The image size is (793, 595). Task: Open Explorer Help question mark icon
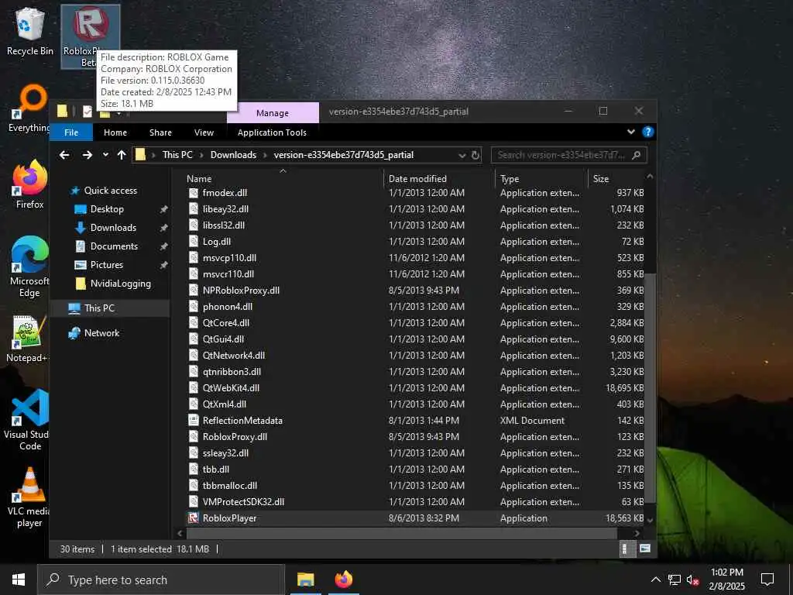(x=648, y=132)
